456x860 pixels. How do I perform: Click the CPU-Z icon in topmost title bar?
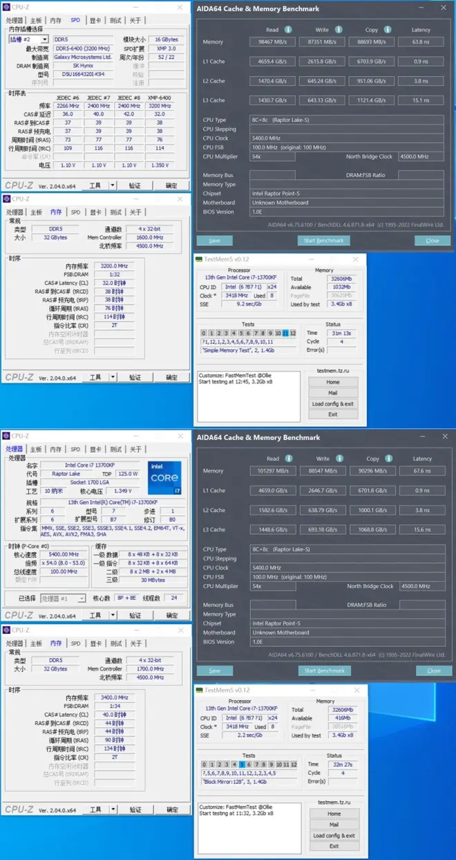(x=6, y=7)
